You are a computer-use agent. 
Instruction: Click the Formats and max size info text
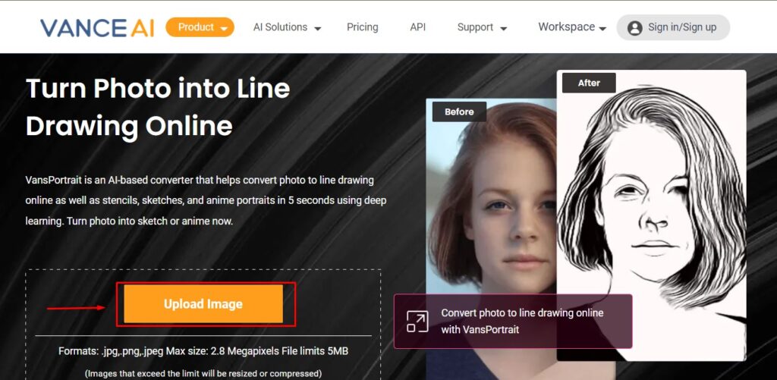coord(203,351)
